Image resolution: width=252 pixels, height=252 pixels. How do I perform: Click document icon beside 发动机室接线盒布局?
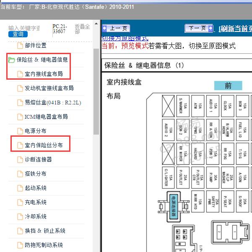pyautogui.click(x=20, y=88)
